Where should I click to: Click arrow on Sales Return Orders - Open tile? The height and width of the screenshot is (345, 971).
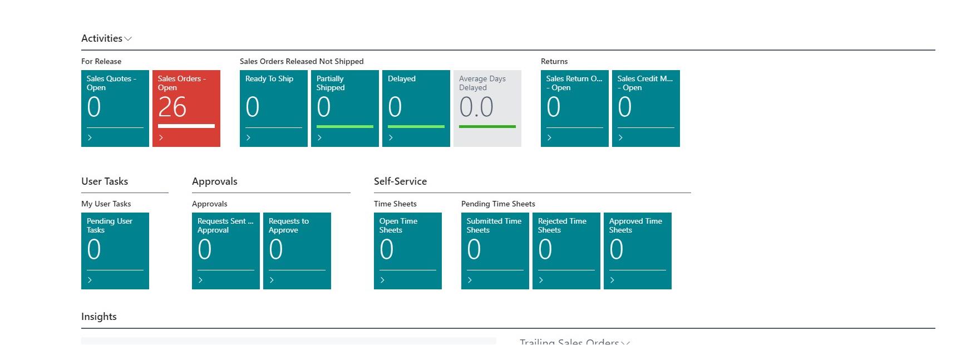(549, 137)
